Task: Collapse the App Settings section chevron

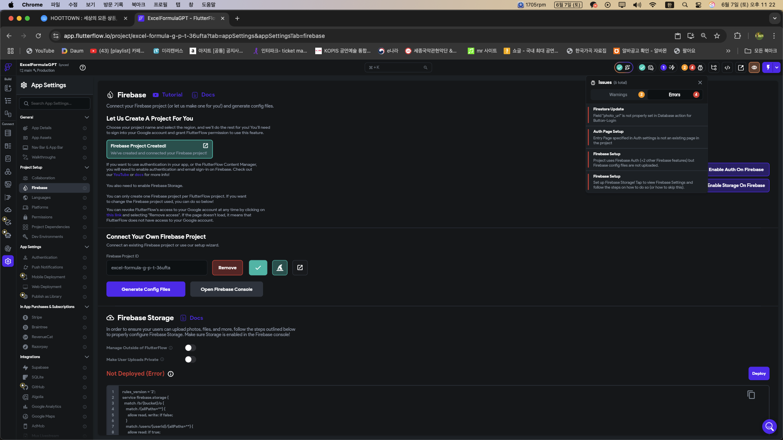Action: pos(87,247)
